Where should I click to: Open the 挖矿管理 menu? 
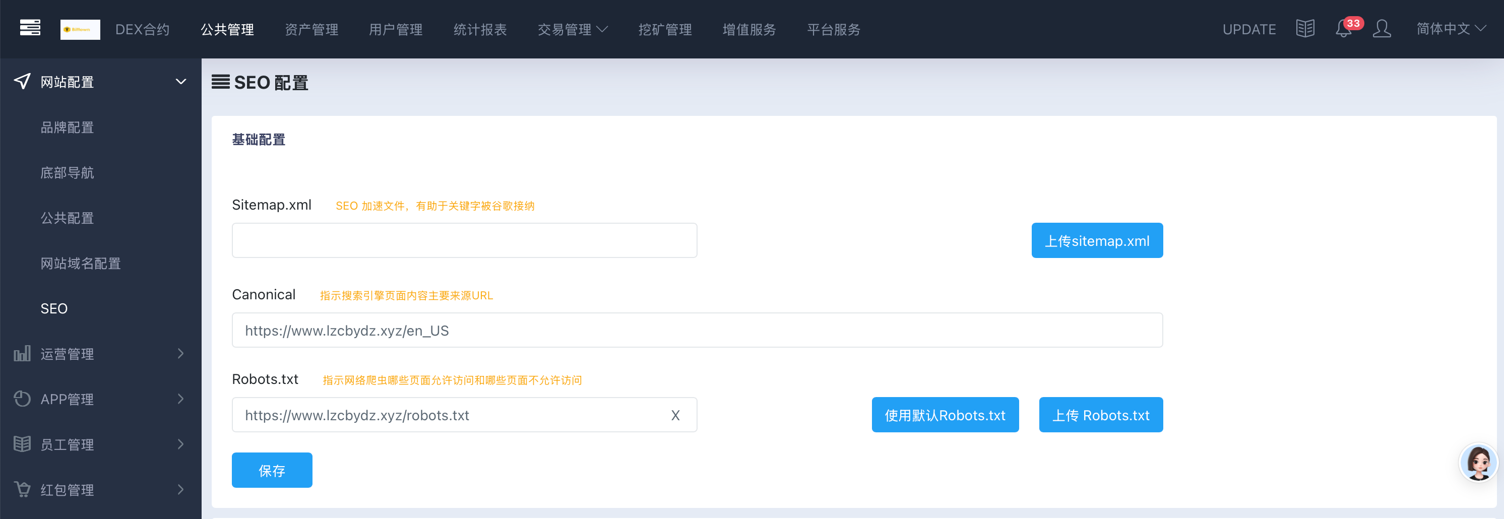click(x=665, y=29)
